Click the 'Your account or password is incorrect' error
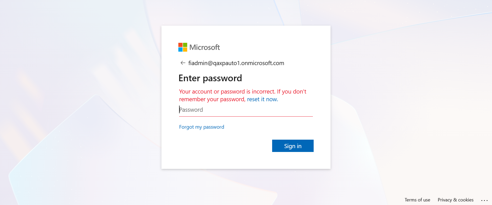This screenshot has height=205, width=492. point(227,92)
